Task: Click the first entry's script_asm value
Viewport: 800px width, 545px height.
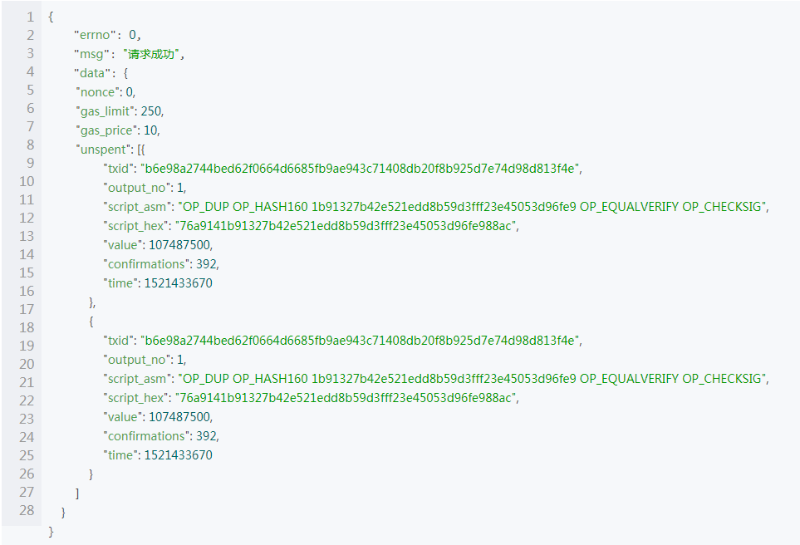Action: 474,207
